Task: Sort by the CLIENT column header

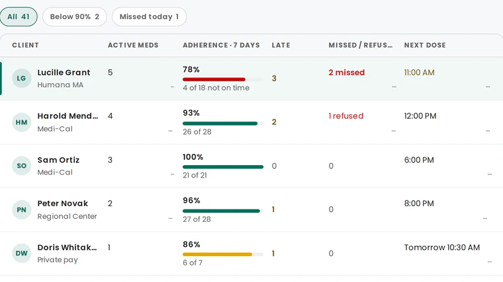Action: click(x=25, y=45)
